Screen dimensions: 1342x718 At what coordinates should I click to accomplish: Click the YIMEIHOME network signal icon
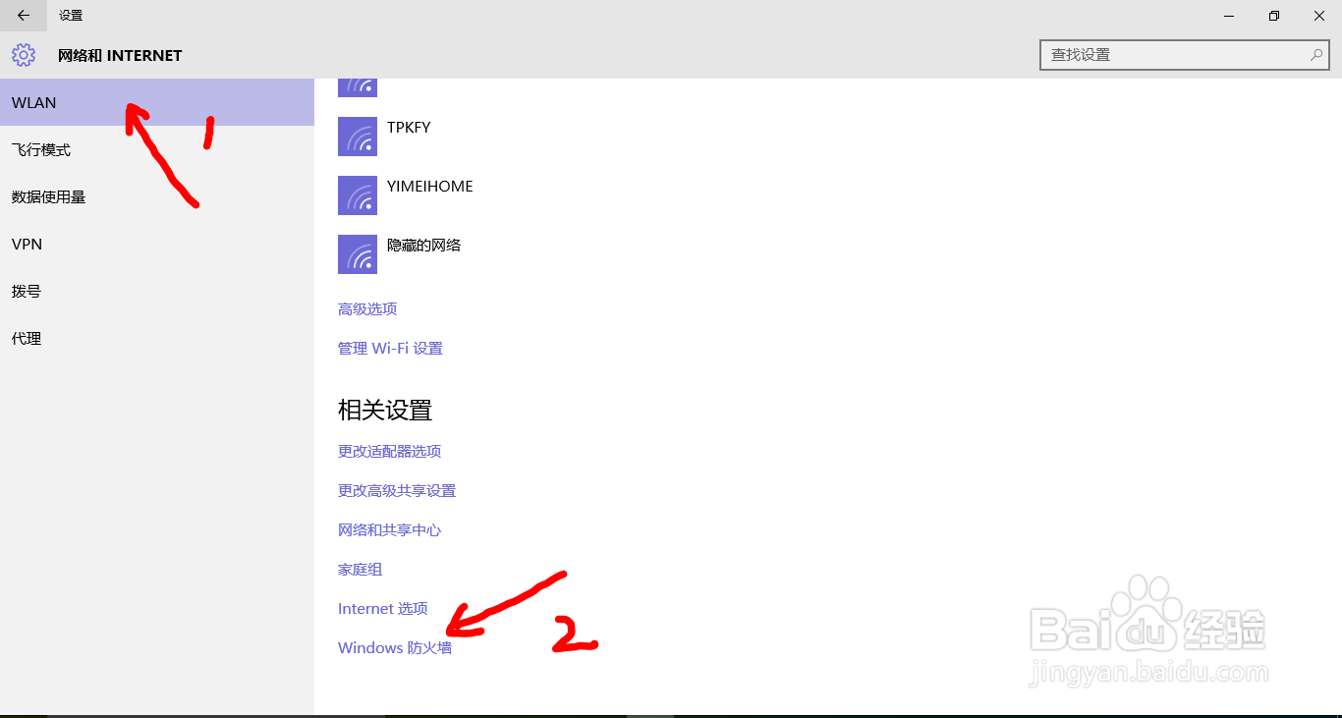(357, 194)
